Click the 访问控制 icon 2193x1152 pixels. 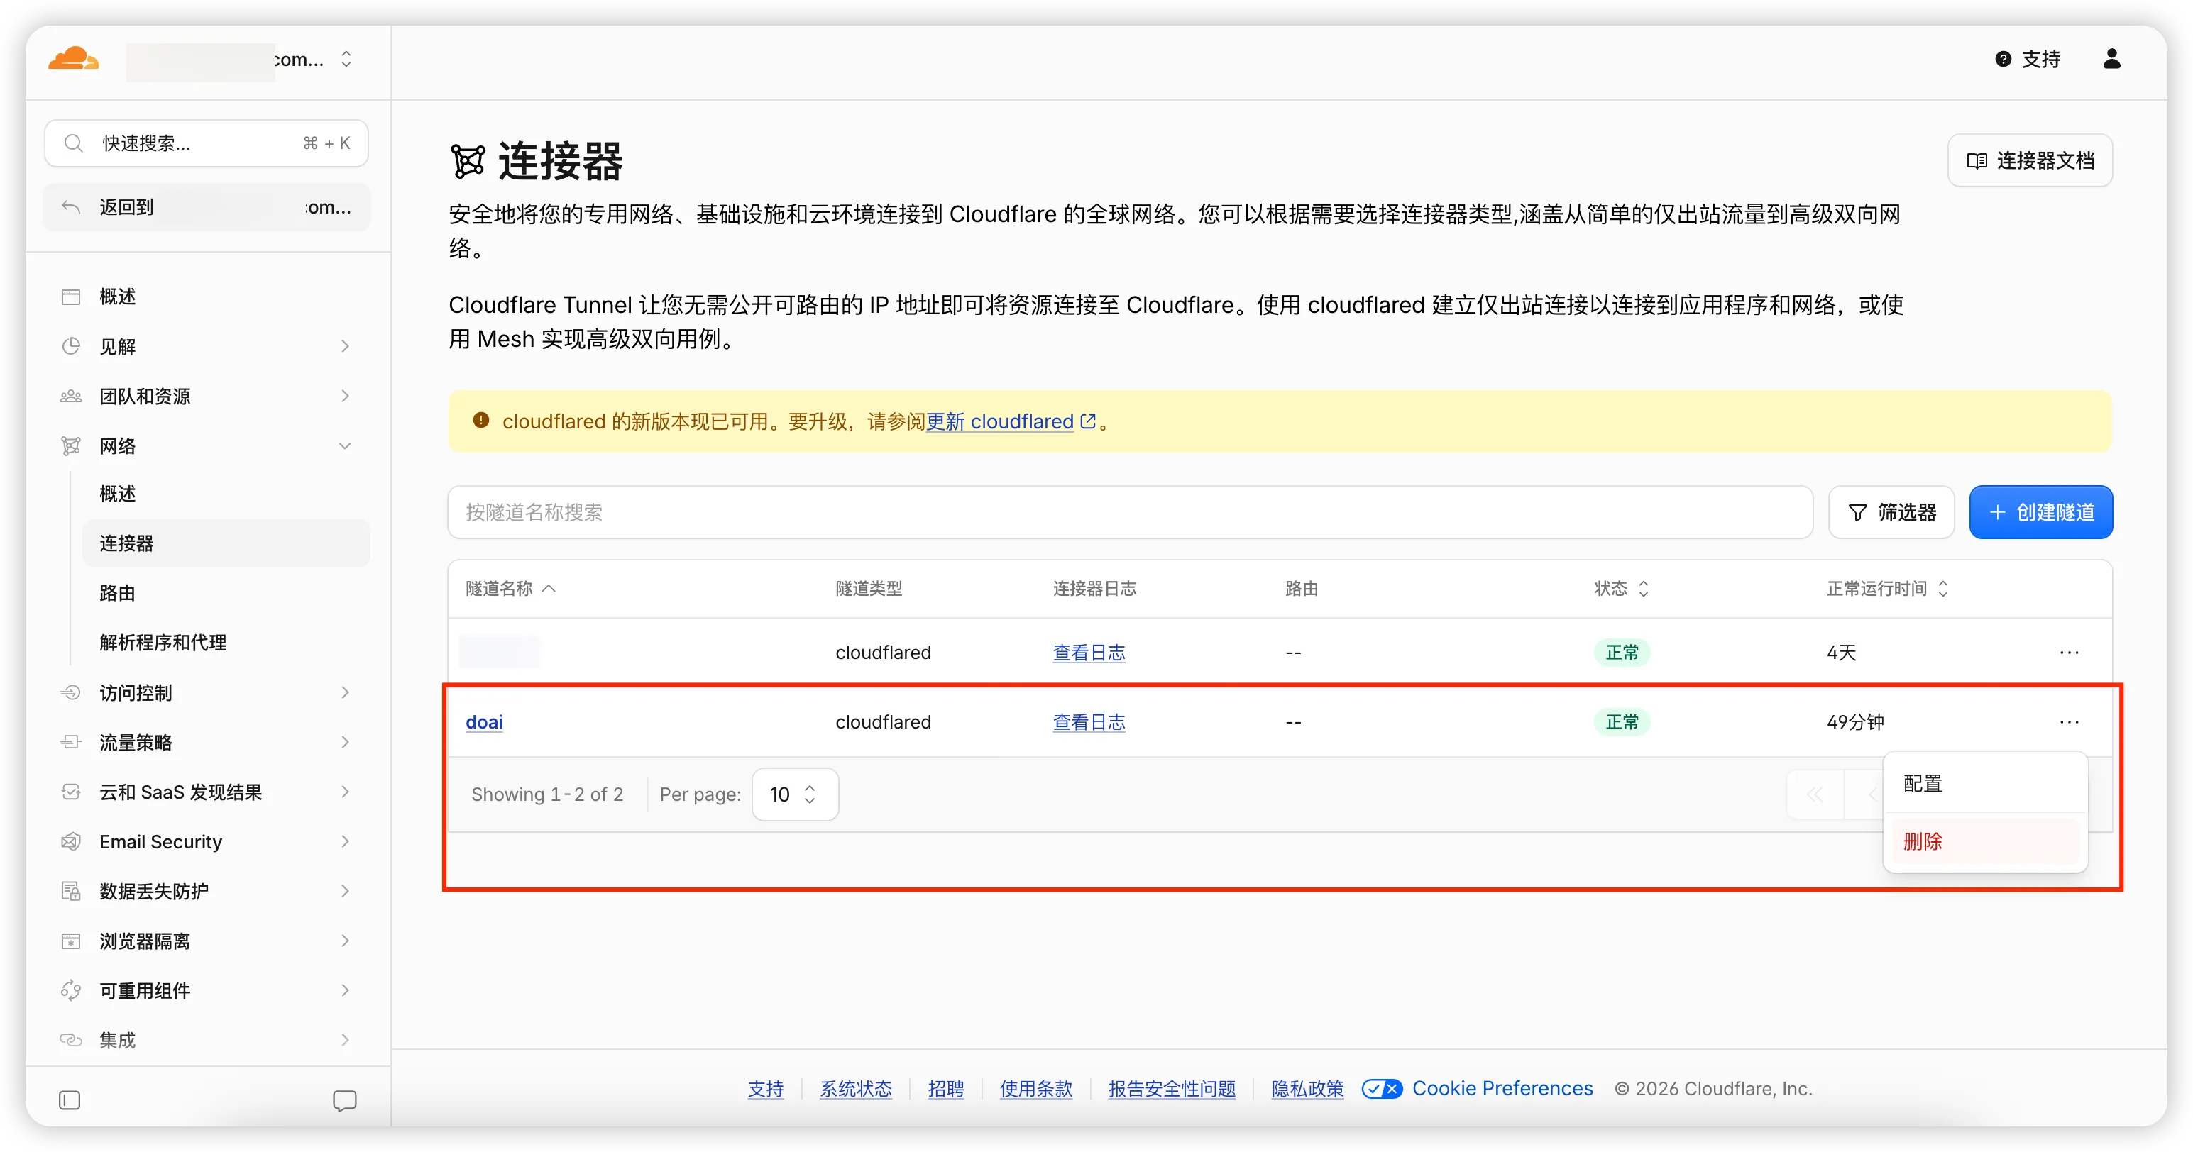point(71,692)
